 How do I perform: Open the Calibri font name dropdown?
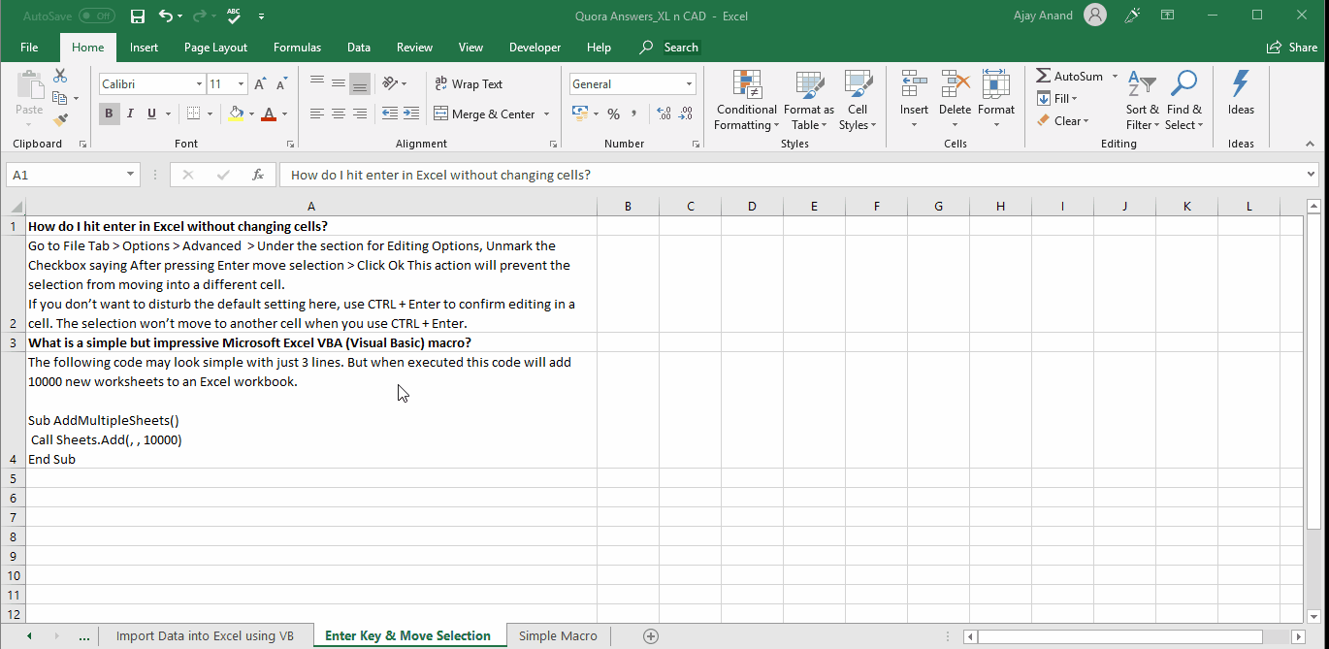[x=199, y=84]
